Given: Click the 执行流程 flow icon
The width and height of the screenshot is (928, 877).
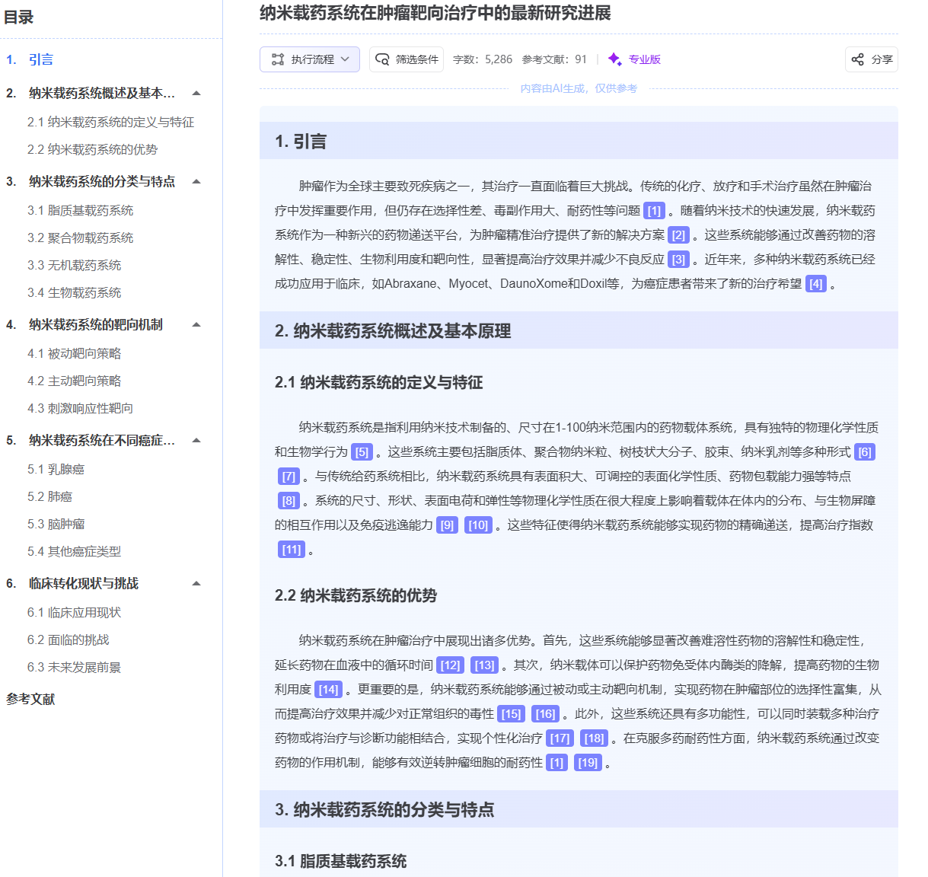Looking at the screenshot, I should pos(278,59).
